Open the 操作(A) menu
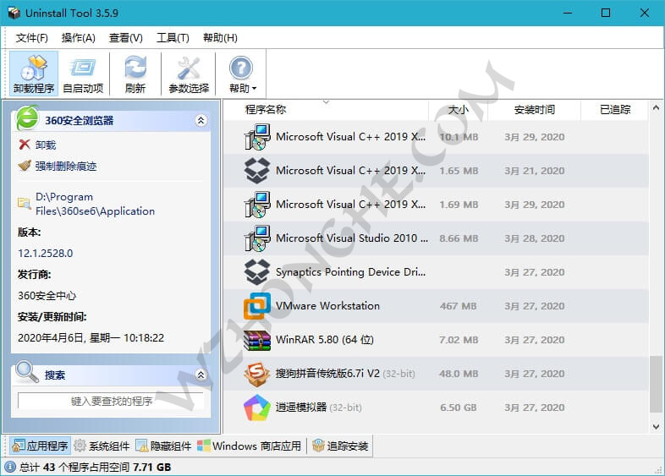This screenshot has width=665, height=476. pos(79,38)
